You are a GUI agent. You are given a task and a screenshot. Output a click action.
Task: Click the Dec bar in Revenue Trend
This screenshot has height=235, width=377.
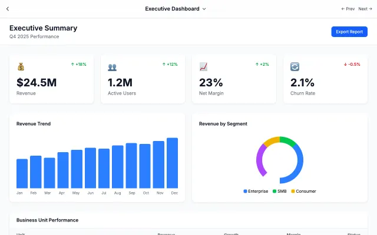point(173,163)
